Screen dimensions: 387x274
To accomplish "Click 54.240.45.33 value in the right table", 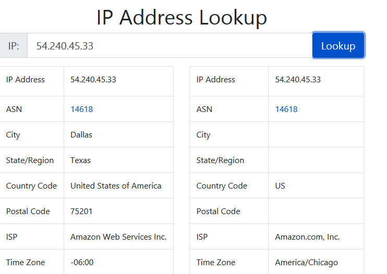I will (298, 80).
